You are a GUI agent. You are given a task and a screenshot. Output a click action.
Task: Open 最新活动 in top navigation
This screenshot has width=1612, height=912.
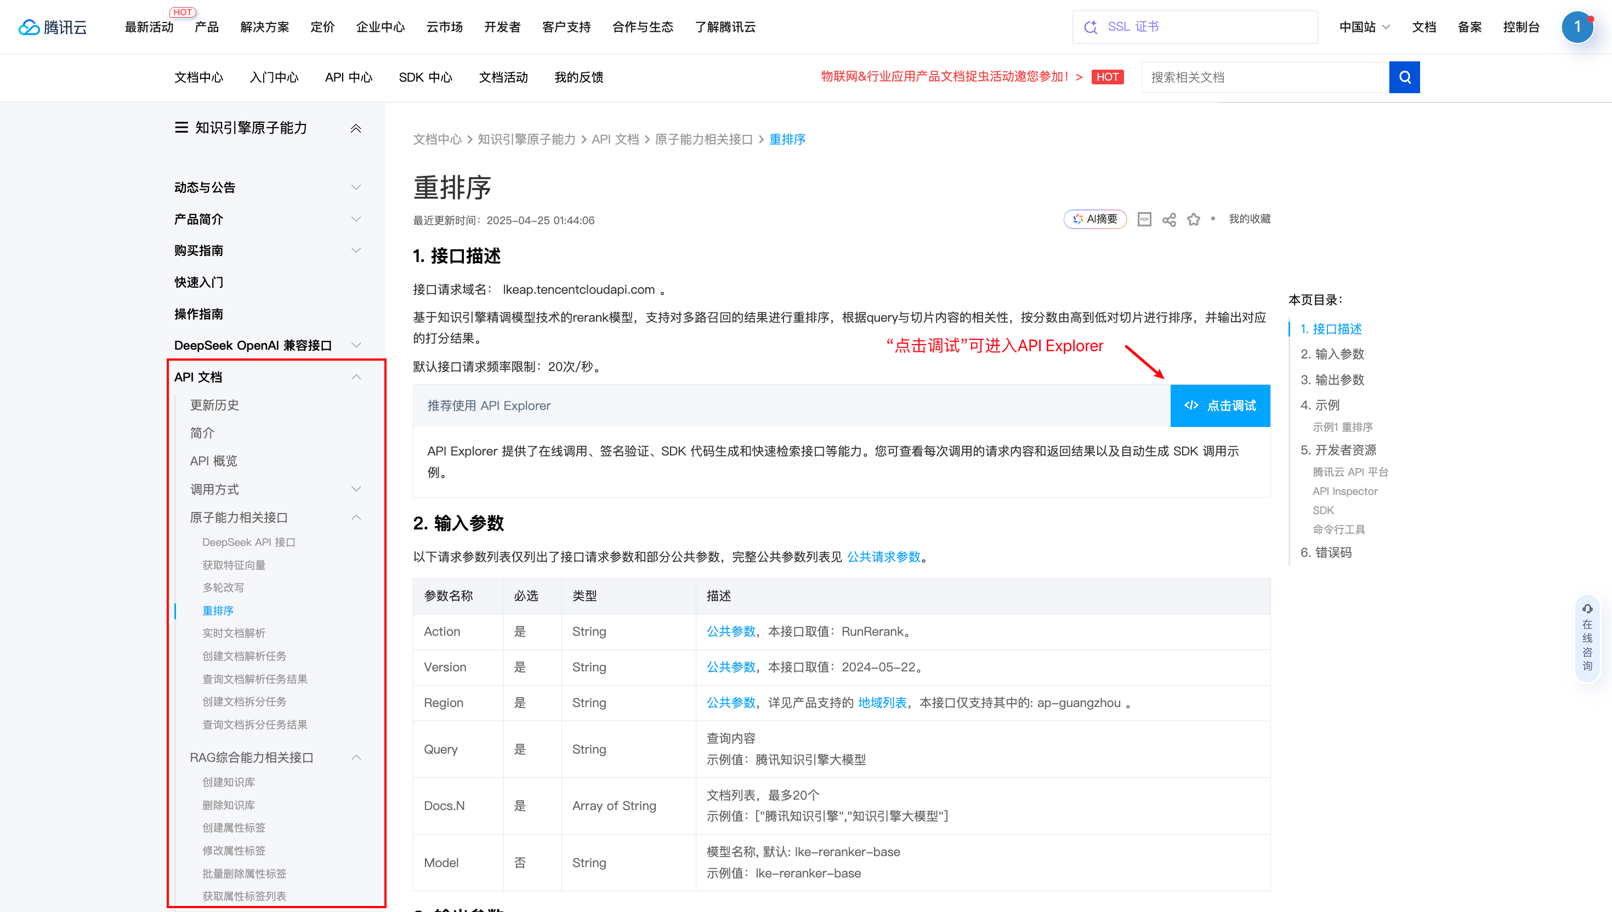click(149, 27)
